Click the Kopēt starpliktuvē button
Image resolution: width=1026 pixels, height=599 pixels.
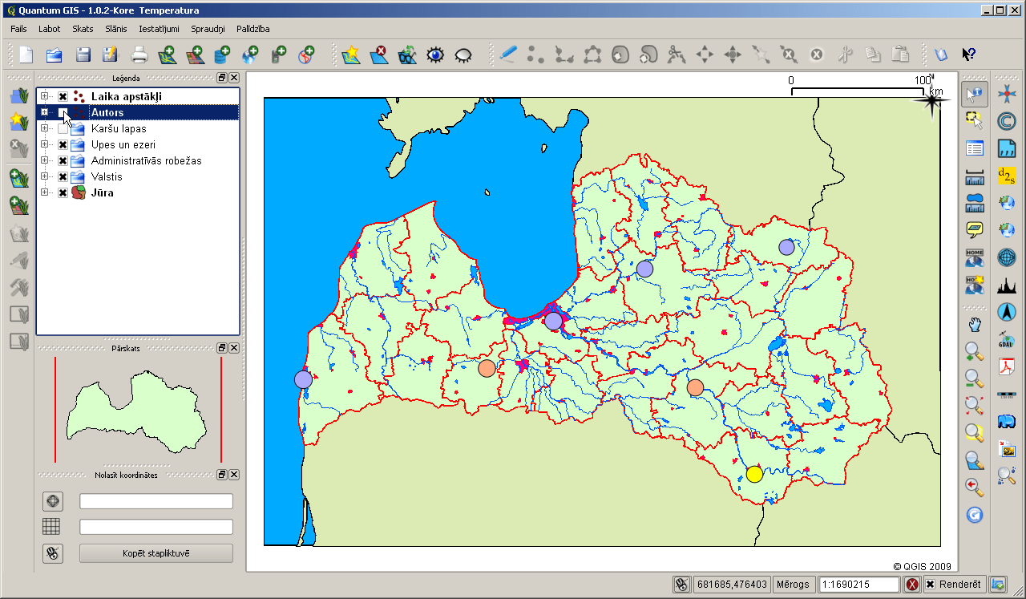pyautogui.click(x=156, y=553)
